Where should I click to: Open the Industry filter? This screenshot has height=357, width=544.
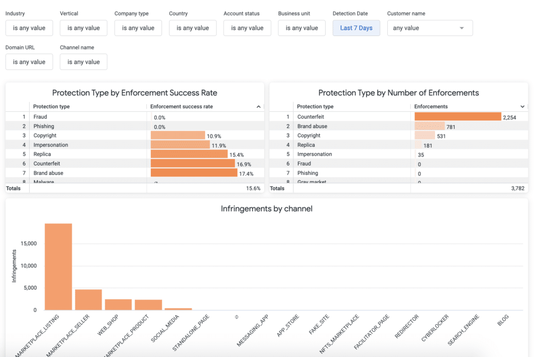29,28
